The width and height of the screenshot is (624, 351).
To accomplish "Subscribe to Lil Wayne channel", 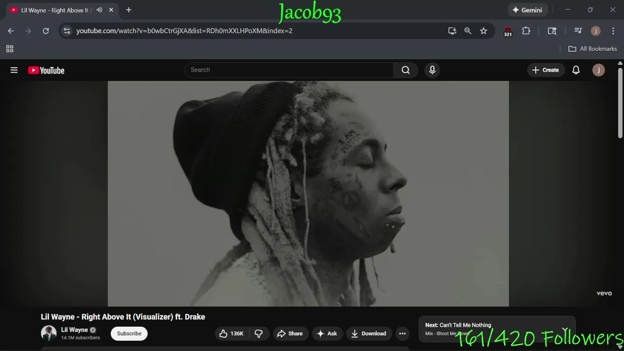I will click(x=129, y=333).
